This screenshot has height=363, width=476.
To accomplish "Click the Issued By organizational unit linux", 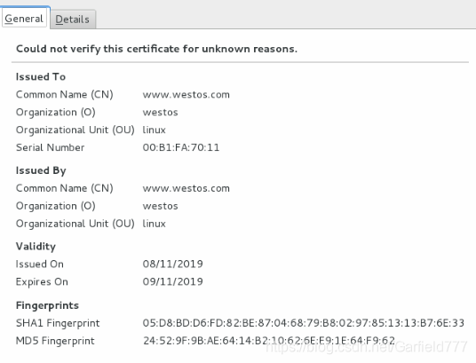I will coord(155,224).
